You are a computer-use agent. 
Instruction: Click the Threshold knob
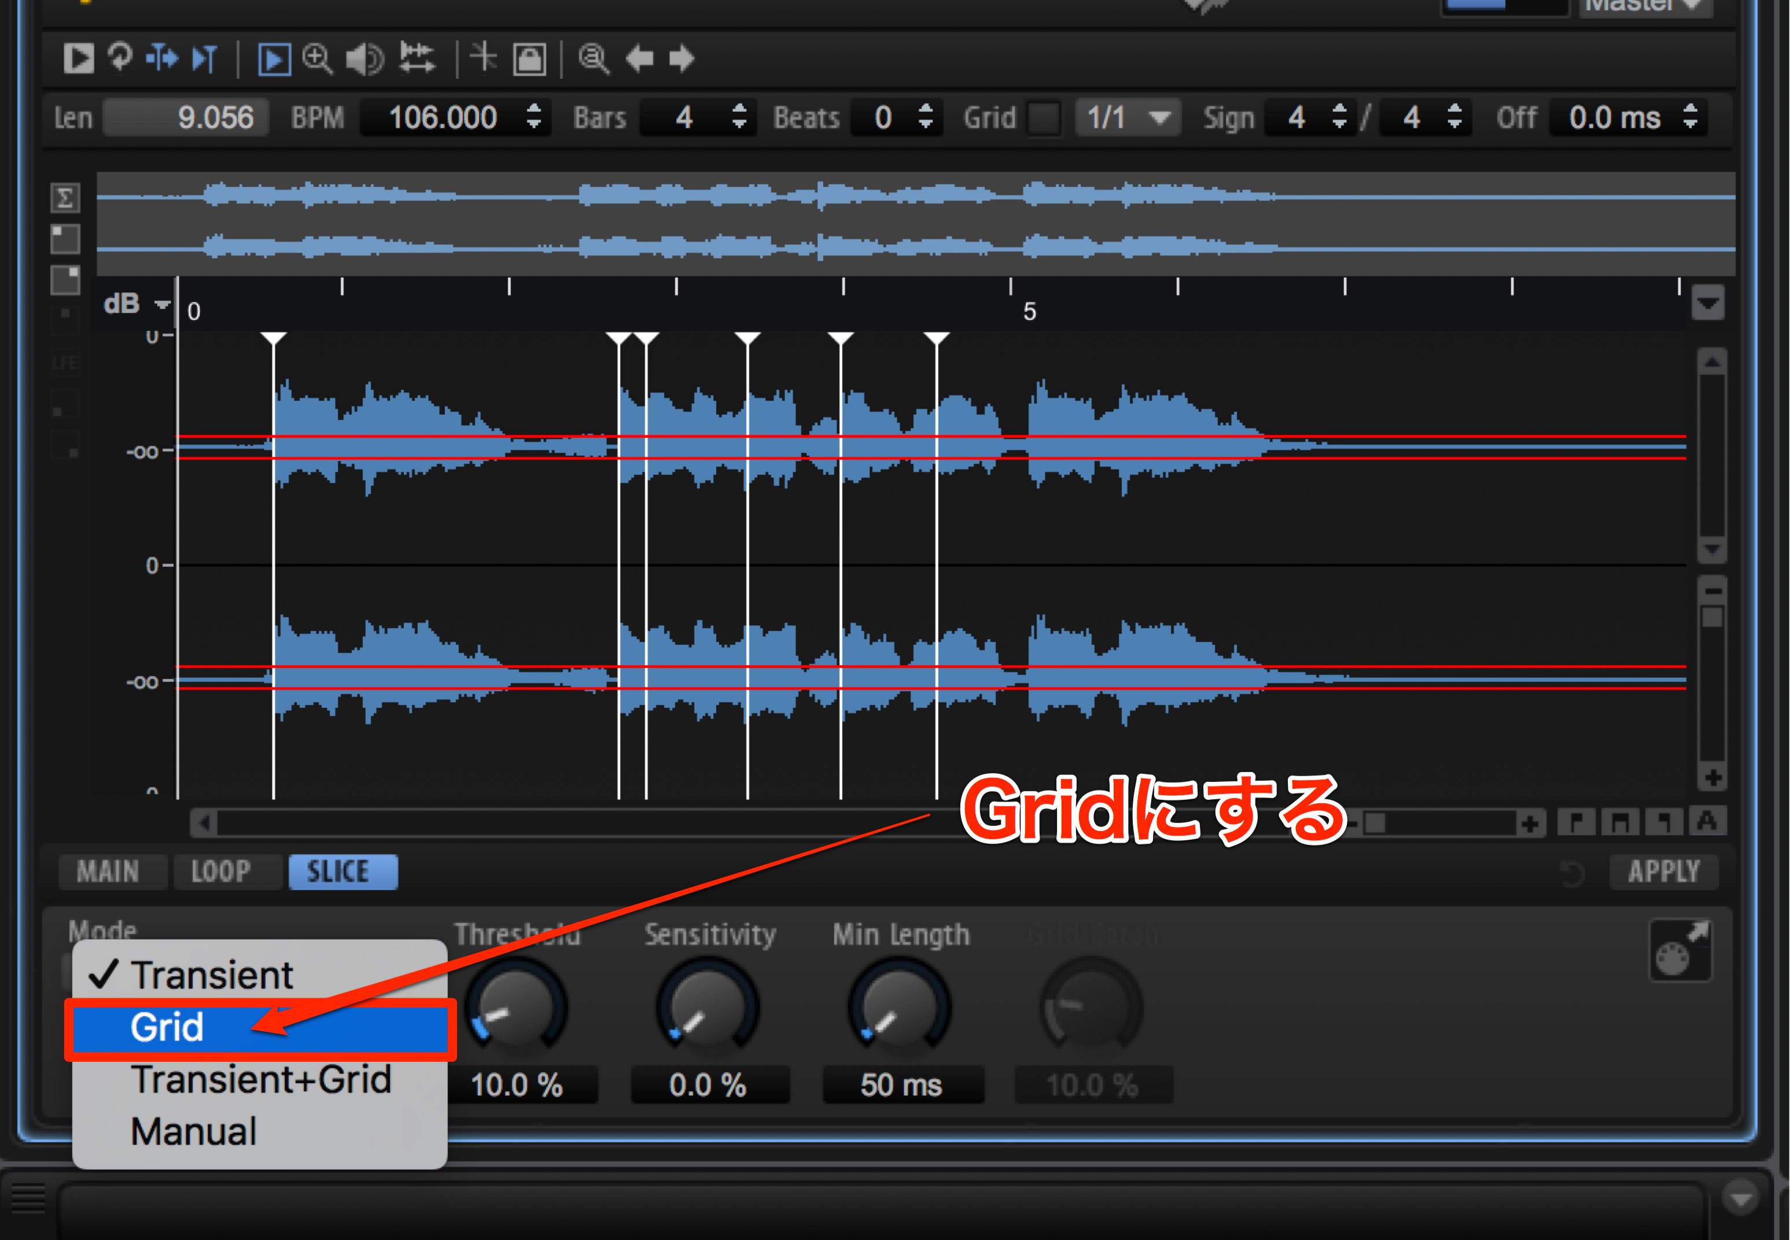516,1007
